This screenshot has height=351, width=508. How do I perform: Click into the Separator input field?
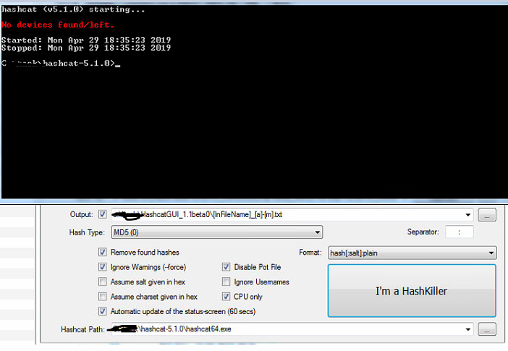coord(459,232)
